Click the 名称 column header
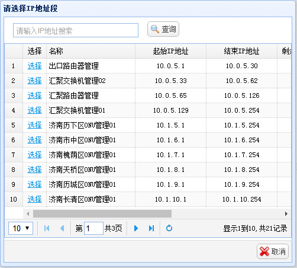The width and height of the screenshot is (297, 268). coord(91,51)
